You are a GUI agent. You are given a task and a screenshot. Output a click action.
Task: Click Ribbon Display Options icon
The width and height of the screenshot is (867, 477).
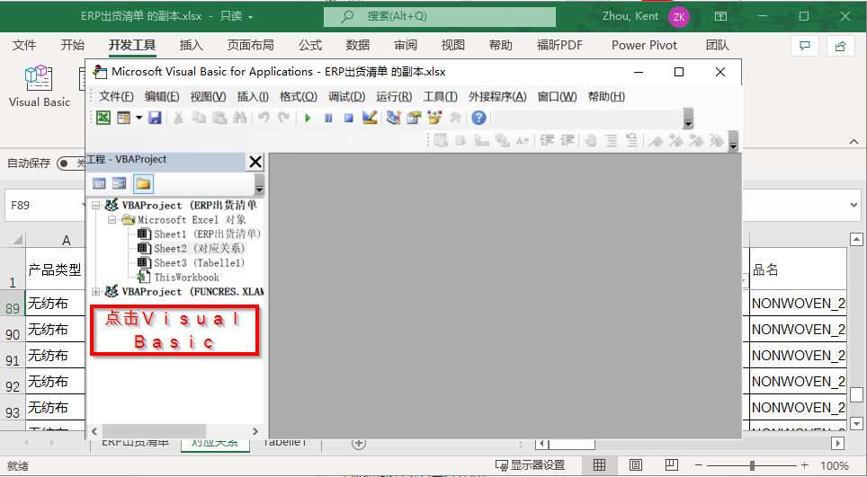721,16
